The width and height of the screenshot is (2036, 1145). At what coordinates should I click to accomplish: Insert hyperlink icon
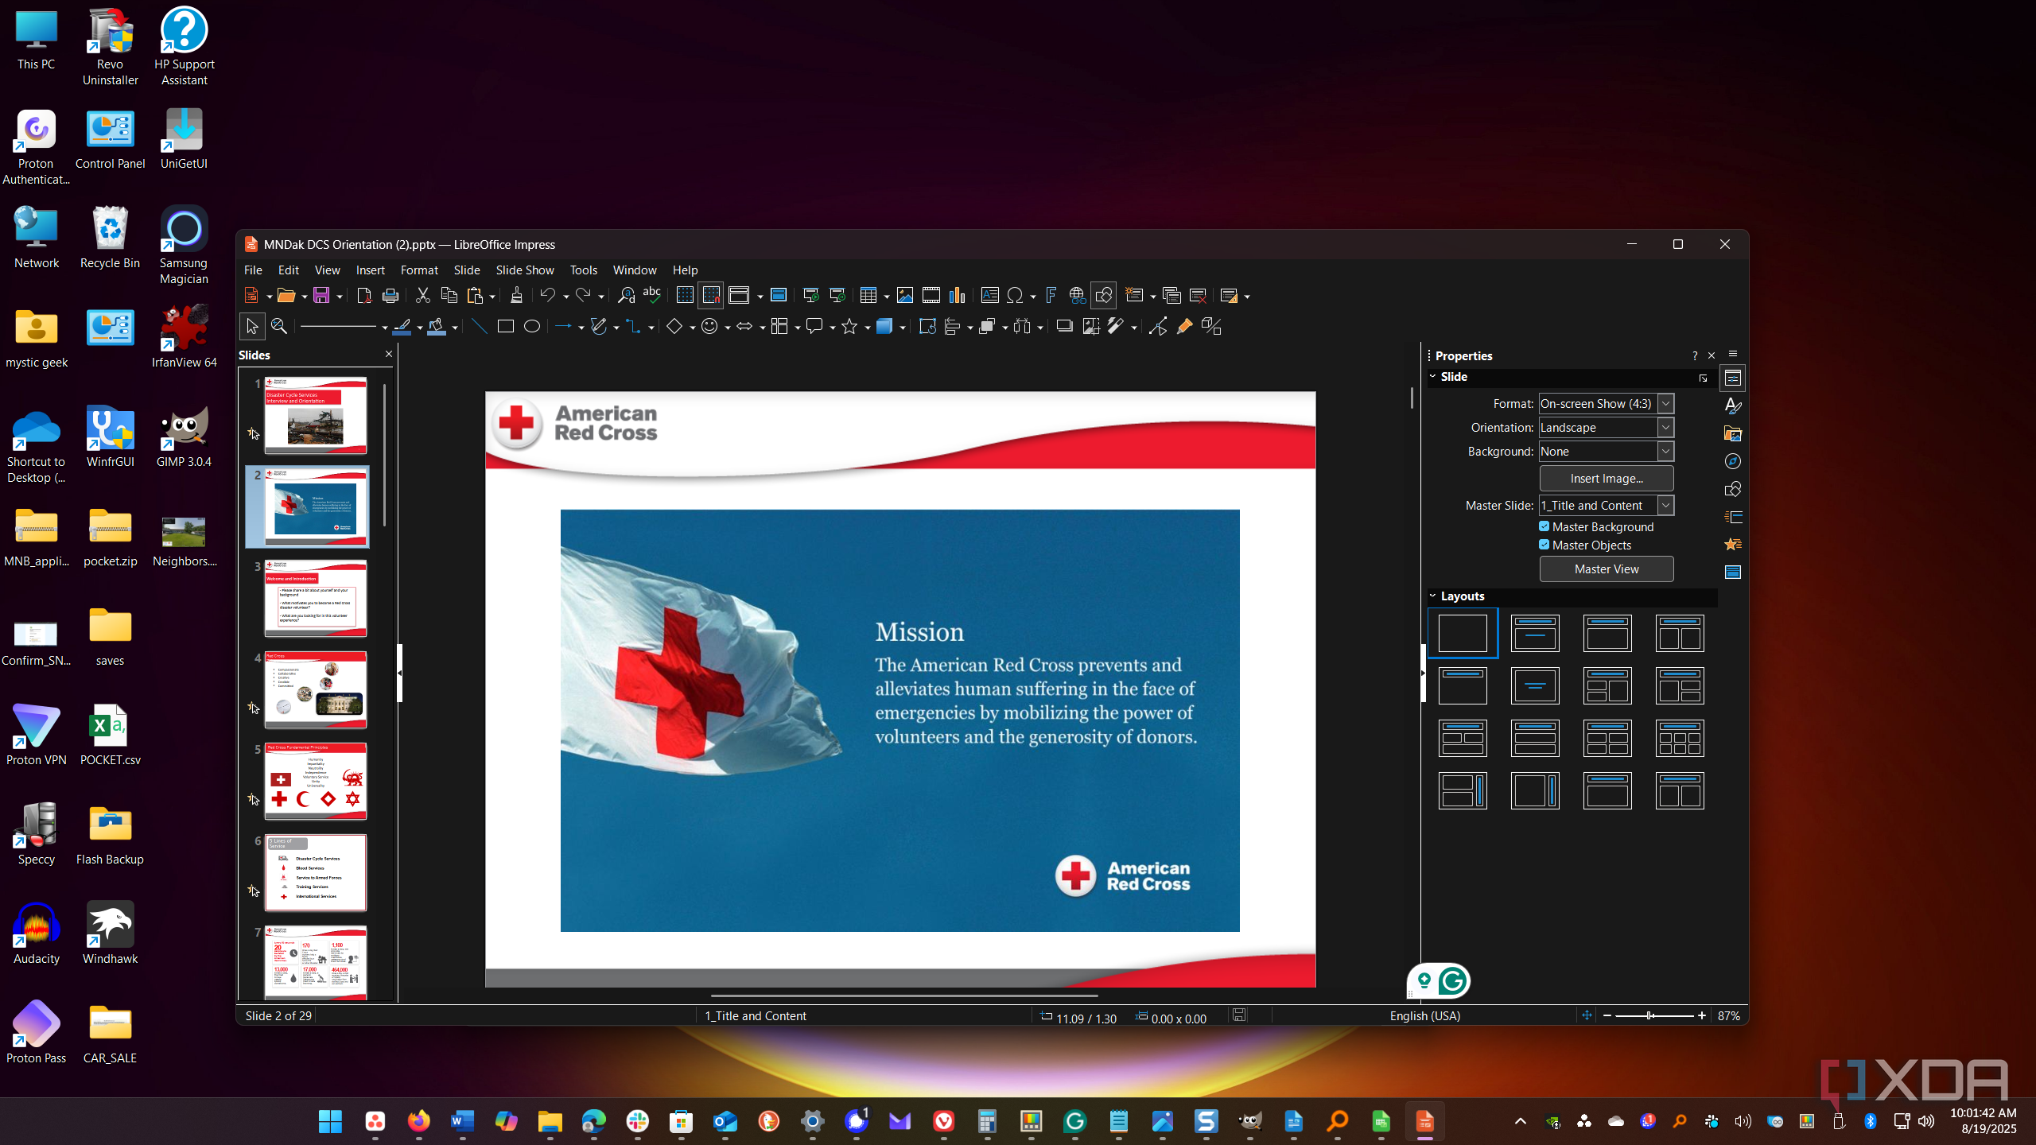(x=1078, y=296)
